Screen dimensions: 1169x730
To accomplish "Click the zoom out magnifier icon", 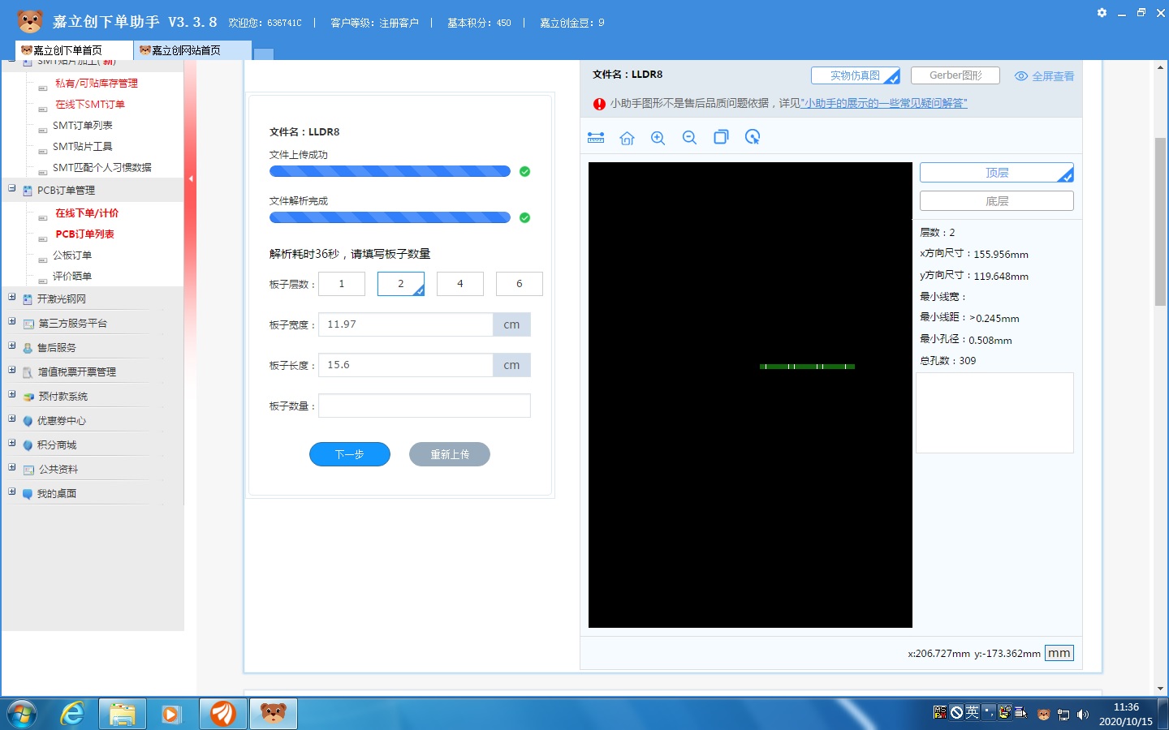I will 689,138.
